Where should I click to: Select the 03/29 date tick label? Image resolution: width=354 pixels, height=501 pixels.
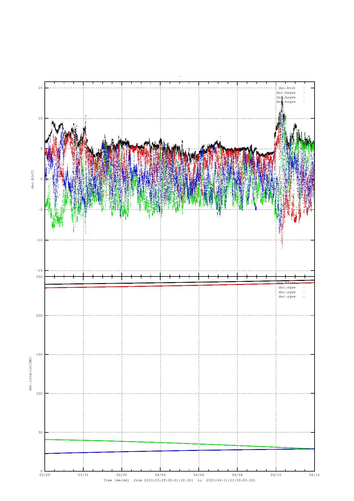(45, 475)
